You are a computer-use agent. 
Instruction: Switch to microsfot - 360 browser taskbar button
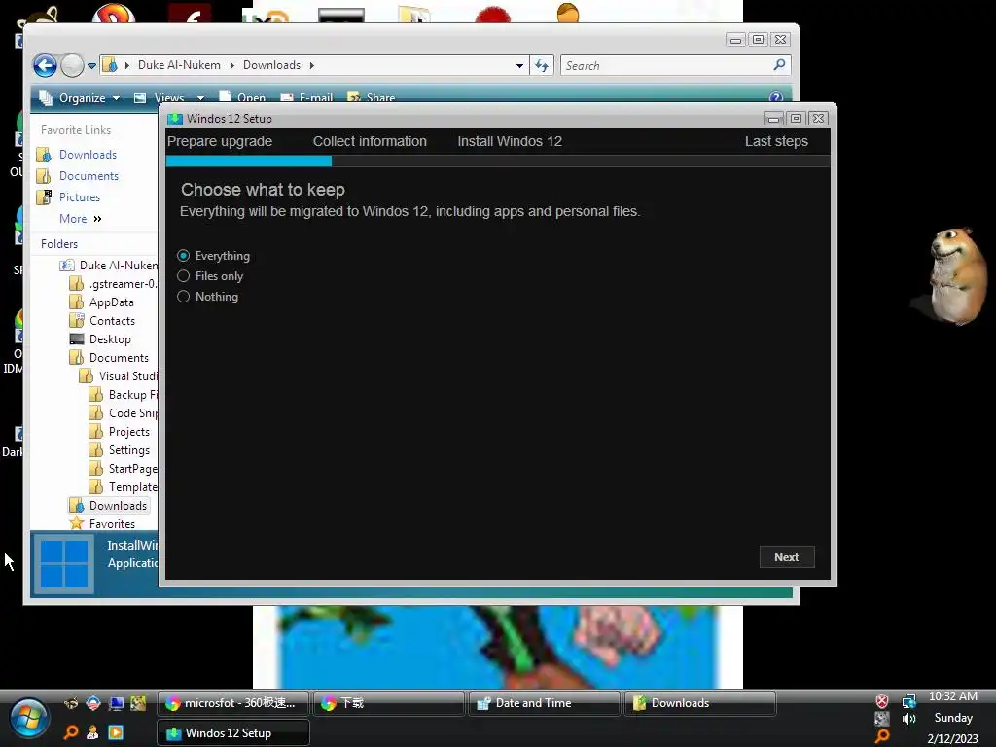232,703
